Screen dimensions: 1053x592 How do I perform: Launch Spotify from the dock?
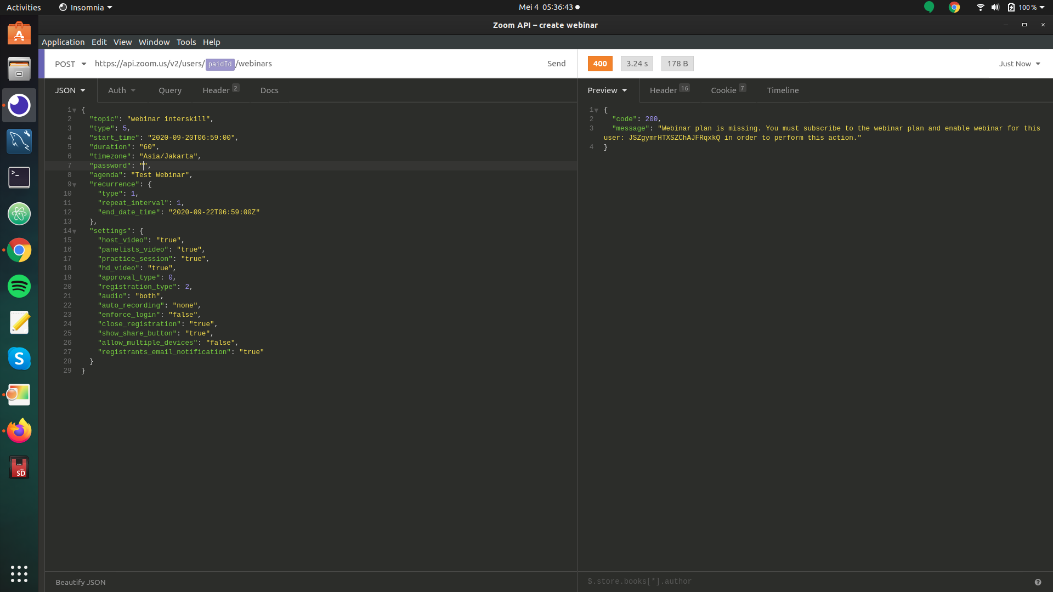coord(19,286)
